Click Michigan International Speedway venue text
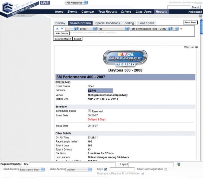The image size is (203, 179). tap(108, 95)
